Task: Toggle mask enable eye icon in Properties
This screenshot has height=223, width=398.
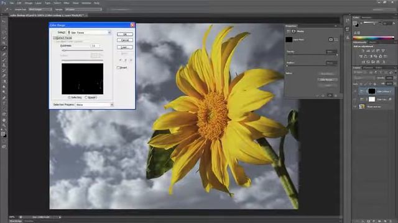Action: pos(330,95)
